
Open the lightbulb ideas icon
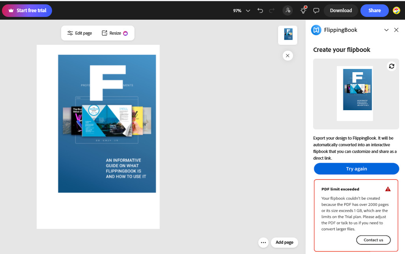tap(303, 11)
